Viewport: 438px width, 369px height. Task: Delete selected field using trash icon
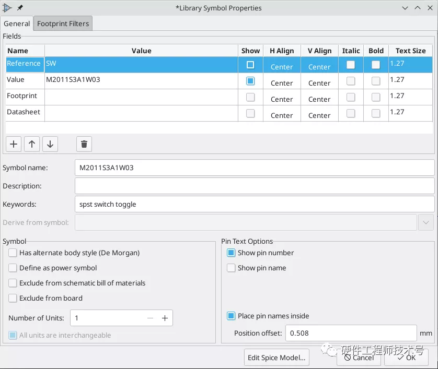pyautogui.click(x=84, y=144)
